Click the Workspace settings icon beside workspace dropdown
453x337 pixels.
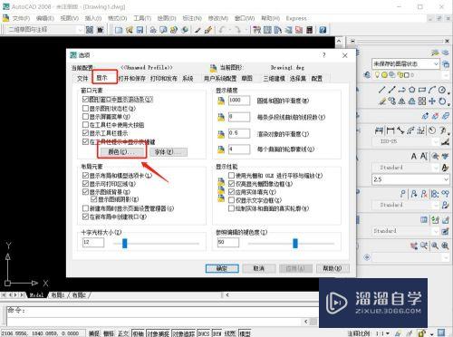90,30
